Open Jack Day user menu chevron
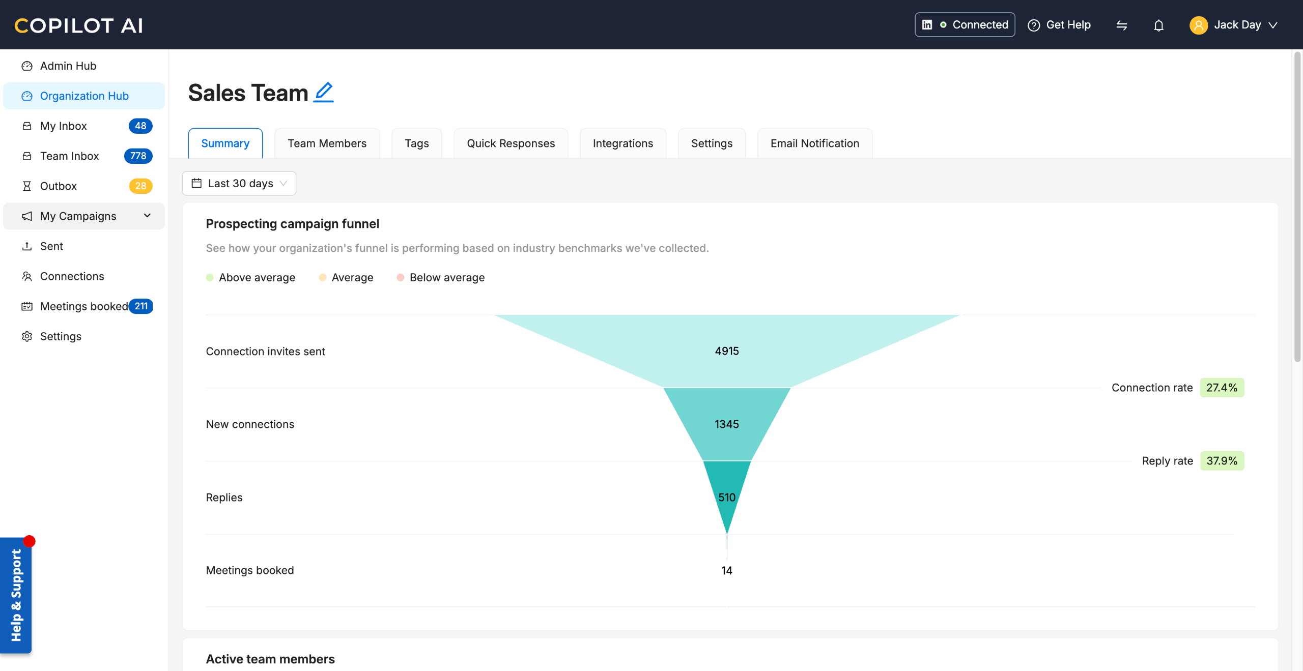 pyautogui.click(x=1273, y=25)
